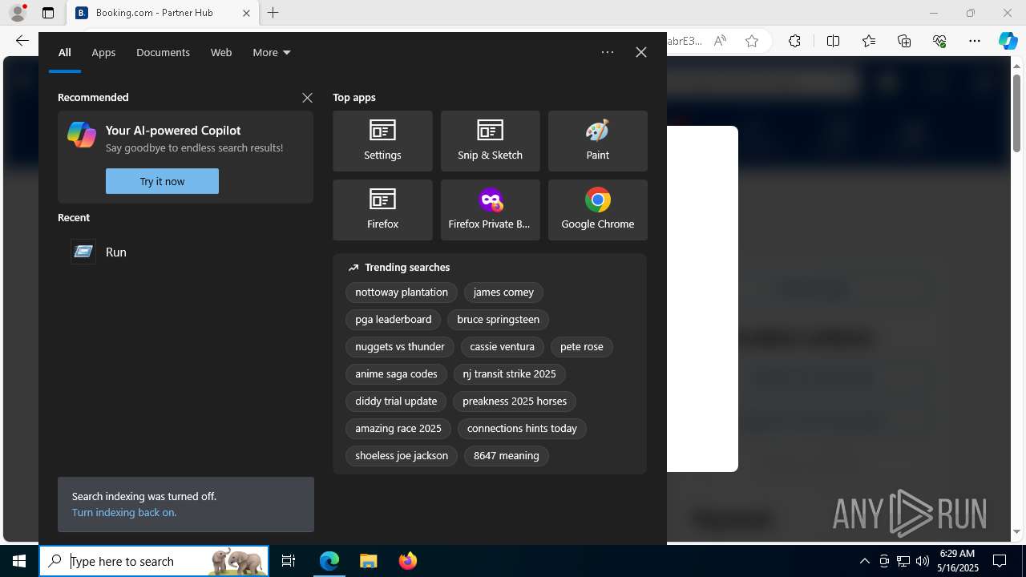
Task: Open nj transit strike 2025 search
Action: coord(509,374)
